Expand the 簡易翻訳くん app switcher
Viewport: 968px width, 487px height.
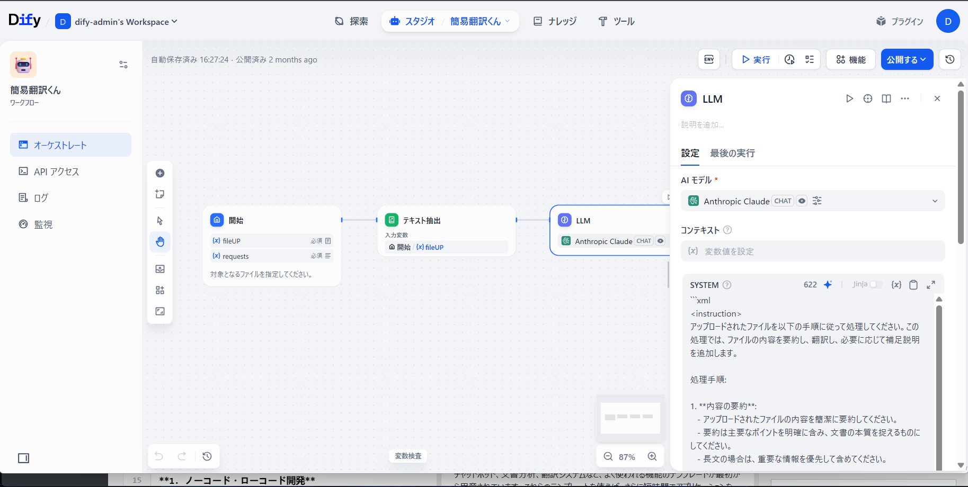click(x=480, y=21)
